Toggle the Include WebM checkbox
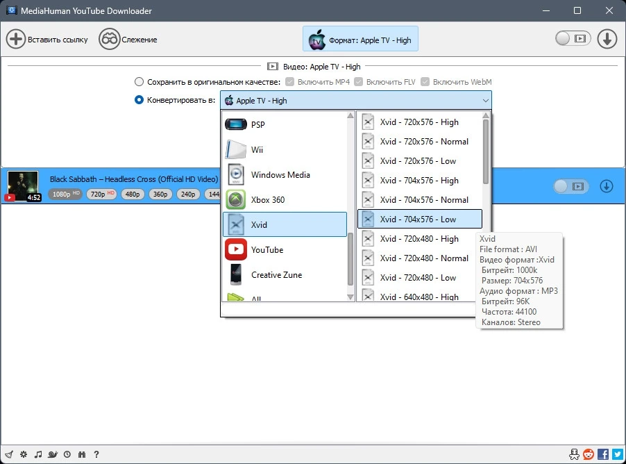This screenshot has width=626, height=464. 425,82
